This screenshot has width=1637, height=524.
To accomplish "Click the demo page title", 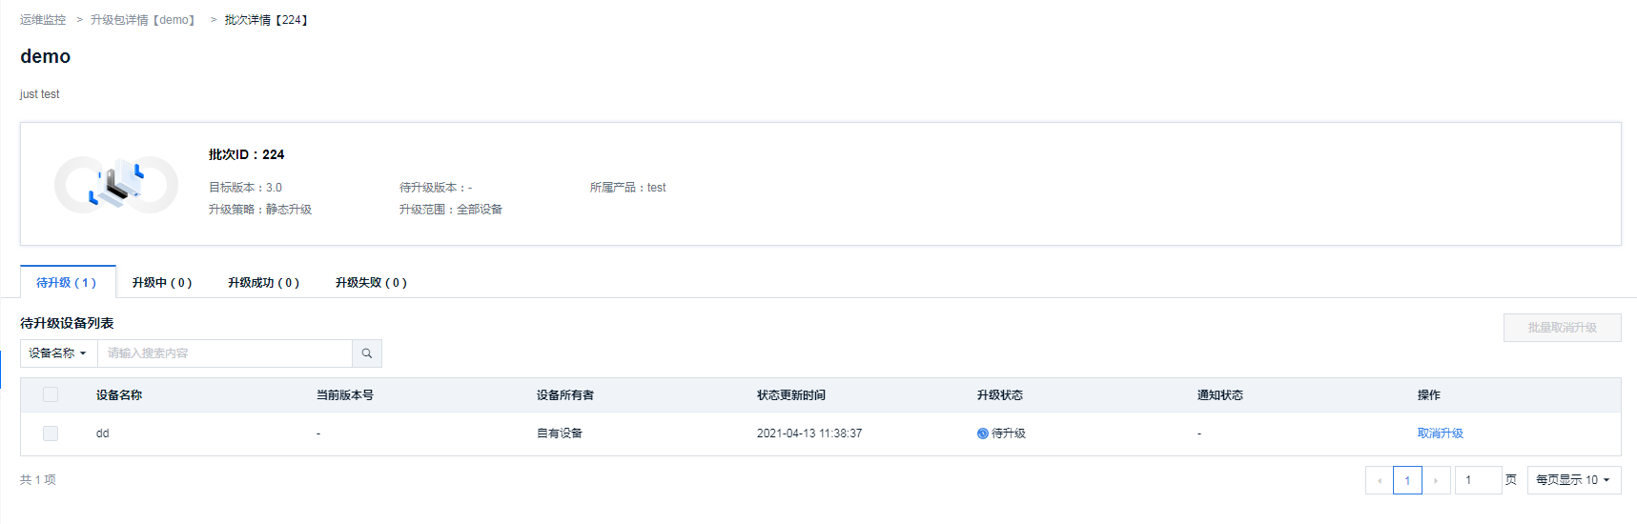I will pos(46,56).
